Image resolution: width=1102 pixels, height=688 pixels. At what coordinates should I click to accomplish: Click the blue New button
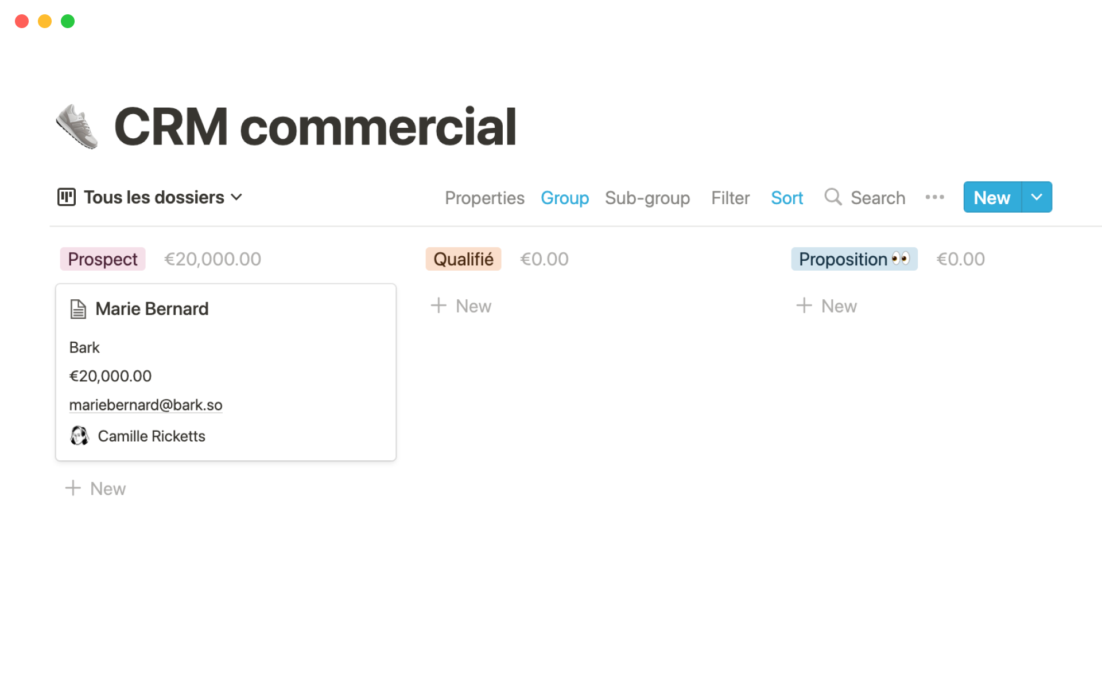click(992, 197)
